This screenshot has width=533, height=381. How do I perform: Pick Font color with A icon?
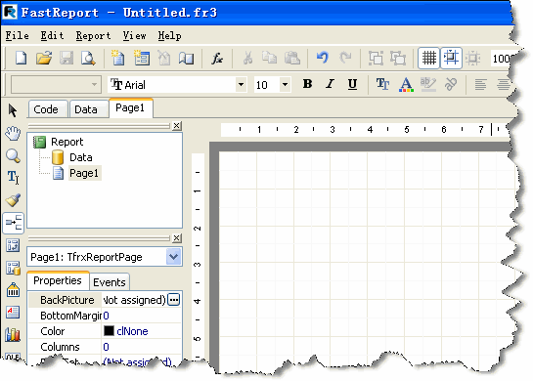point(406,84)
